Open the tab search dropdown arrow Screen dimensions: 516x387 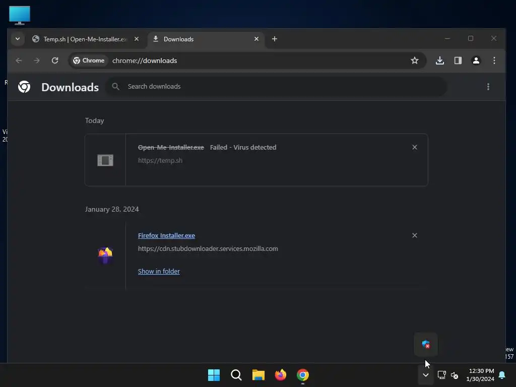[x=18, y=39]
